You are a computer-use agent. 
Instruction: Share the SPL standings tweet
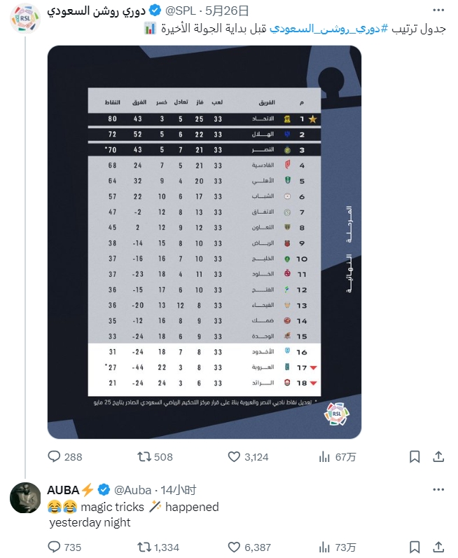coord(438,457)
